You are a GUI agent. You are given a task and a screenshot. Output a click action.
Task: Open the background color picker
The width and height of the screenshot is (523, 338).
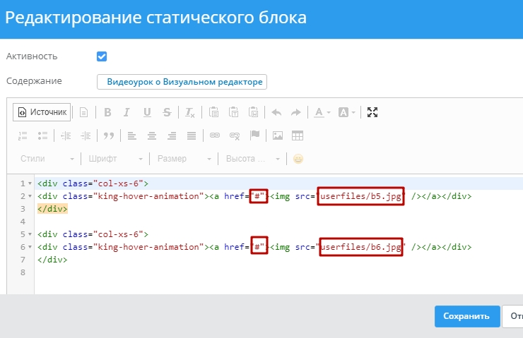(x=346, y=112)
